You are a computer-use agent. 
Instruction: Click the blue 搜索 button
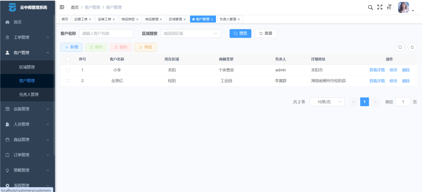[x=240, y=34]
